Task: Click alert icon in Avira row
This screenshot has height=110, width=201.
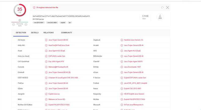Action: click(x=46, y=56)
